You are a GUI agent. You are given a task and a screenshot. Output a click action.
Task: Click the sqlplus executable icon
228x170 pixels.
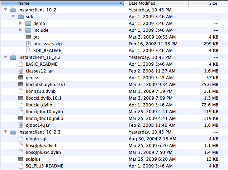(x=21, y=159)
